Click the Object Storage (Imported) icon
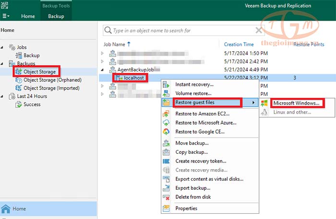Image resolution: width=336 pixels, height=219 pixels. 19,88
